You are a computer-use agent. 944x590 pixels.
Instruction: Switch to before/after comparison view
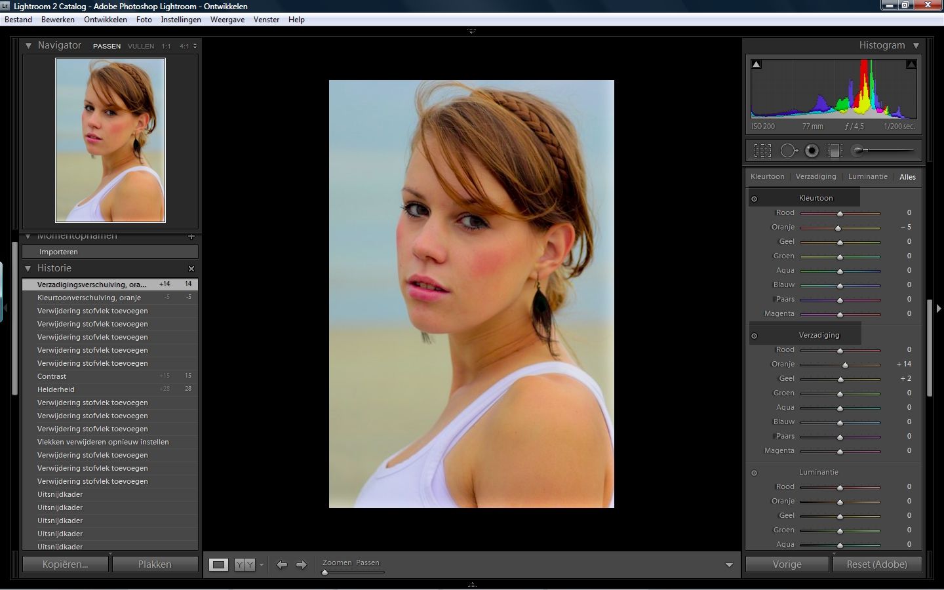tap(244, 564)
